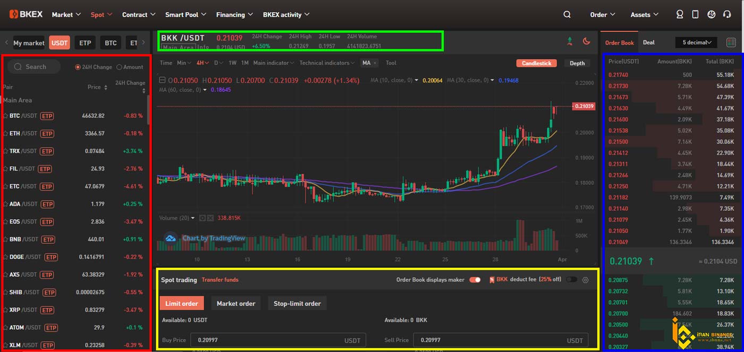This screenshot has height=352, width=744.
Task: Expand the Assets dropdown
Action: (645, 15)
